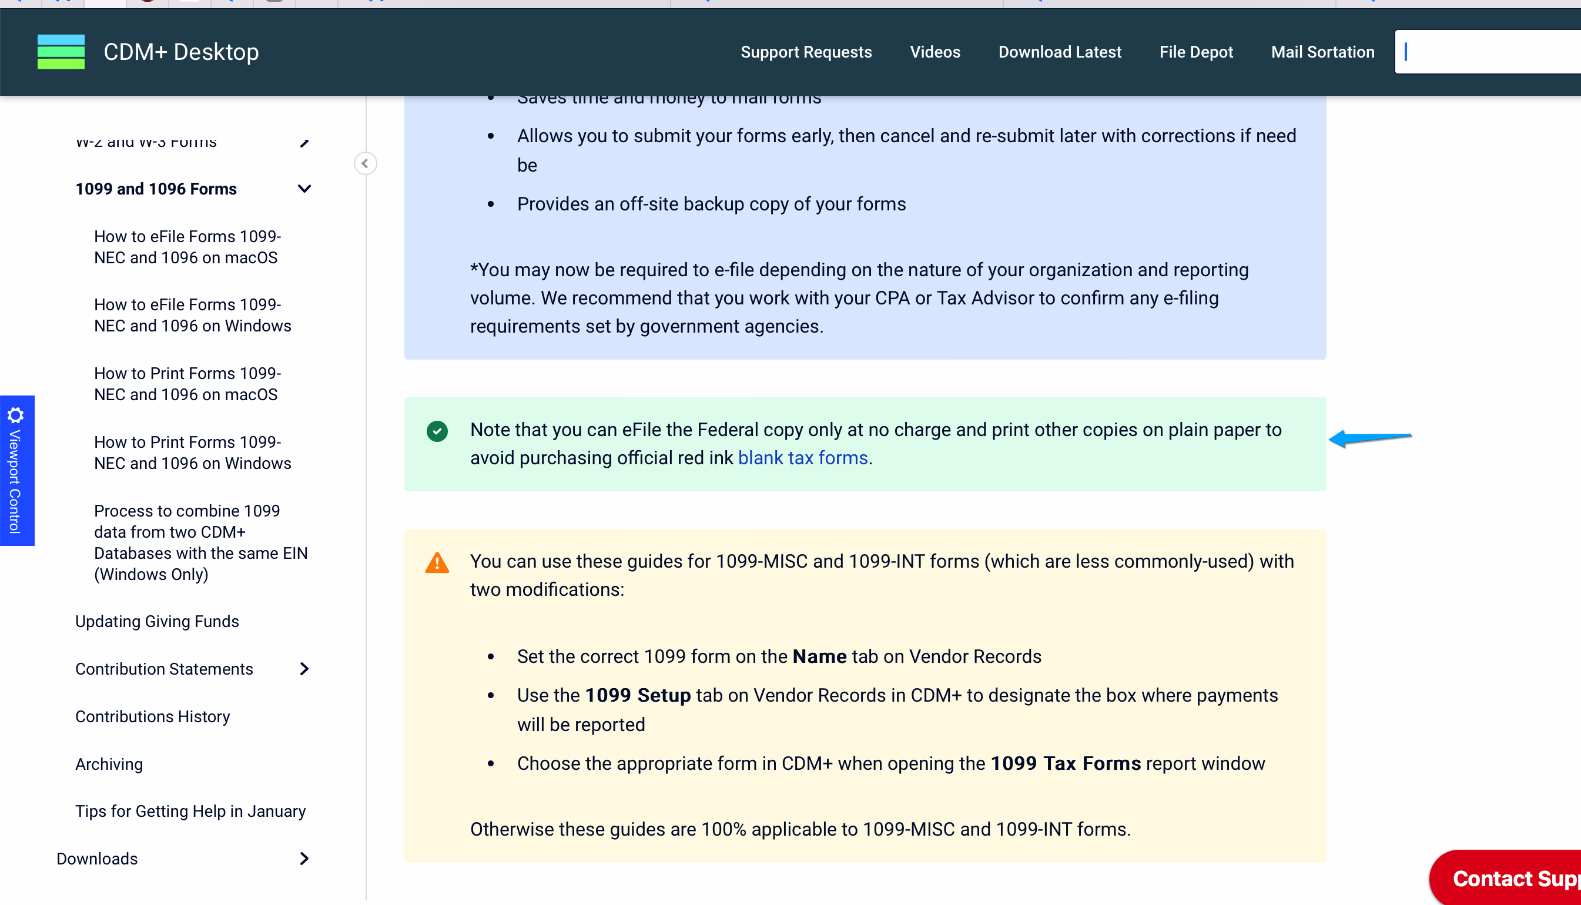This screenshot has width=1581, height=905.
Task: Open 1099 and 1096 Forms sidebar heading
Action: tap(156, 188)
